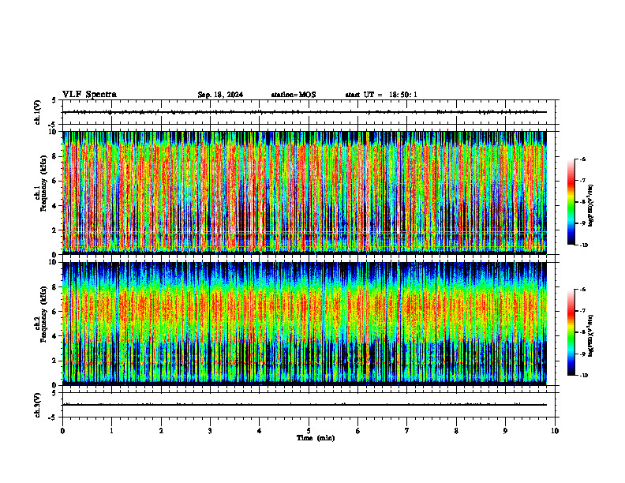Click the ch.3 voltage waveform trace

click(x=305, y=405)
